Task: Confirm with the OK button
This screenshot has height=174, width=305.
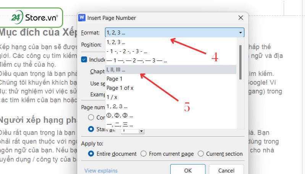Action: point(188,169)
